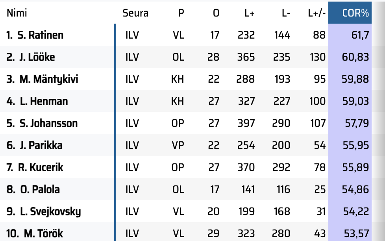
Task: Click the L- column header
Action: [286, 13]
